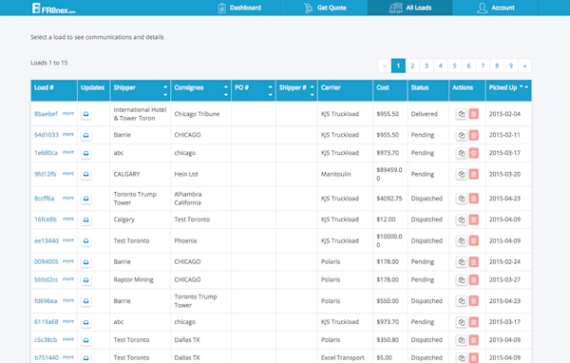Open load link ee1344d

point(47,240)
